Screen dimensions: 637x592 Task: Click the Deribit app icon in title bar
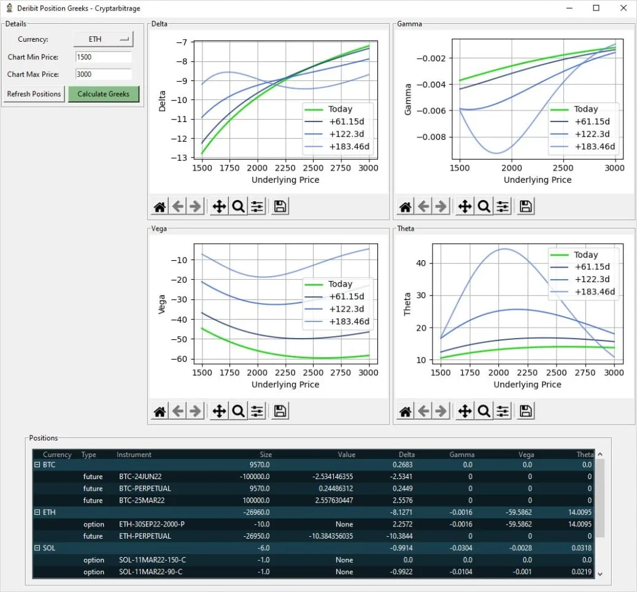coord(9,8)
